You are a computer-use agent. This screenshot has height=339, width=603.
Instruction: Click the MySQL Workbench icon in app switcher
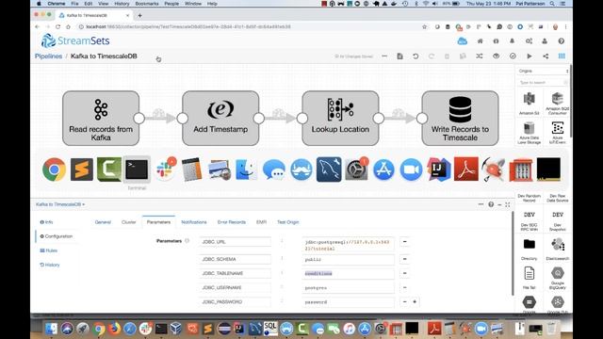pyautogui.click(x=329, y=169)
